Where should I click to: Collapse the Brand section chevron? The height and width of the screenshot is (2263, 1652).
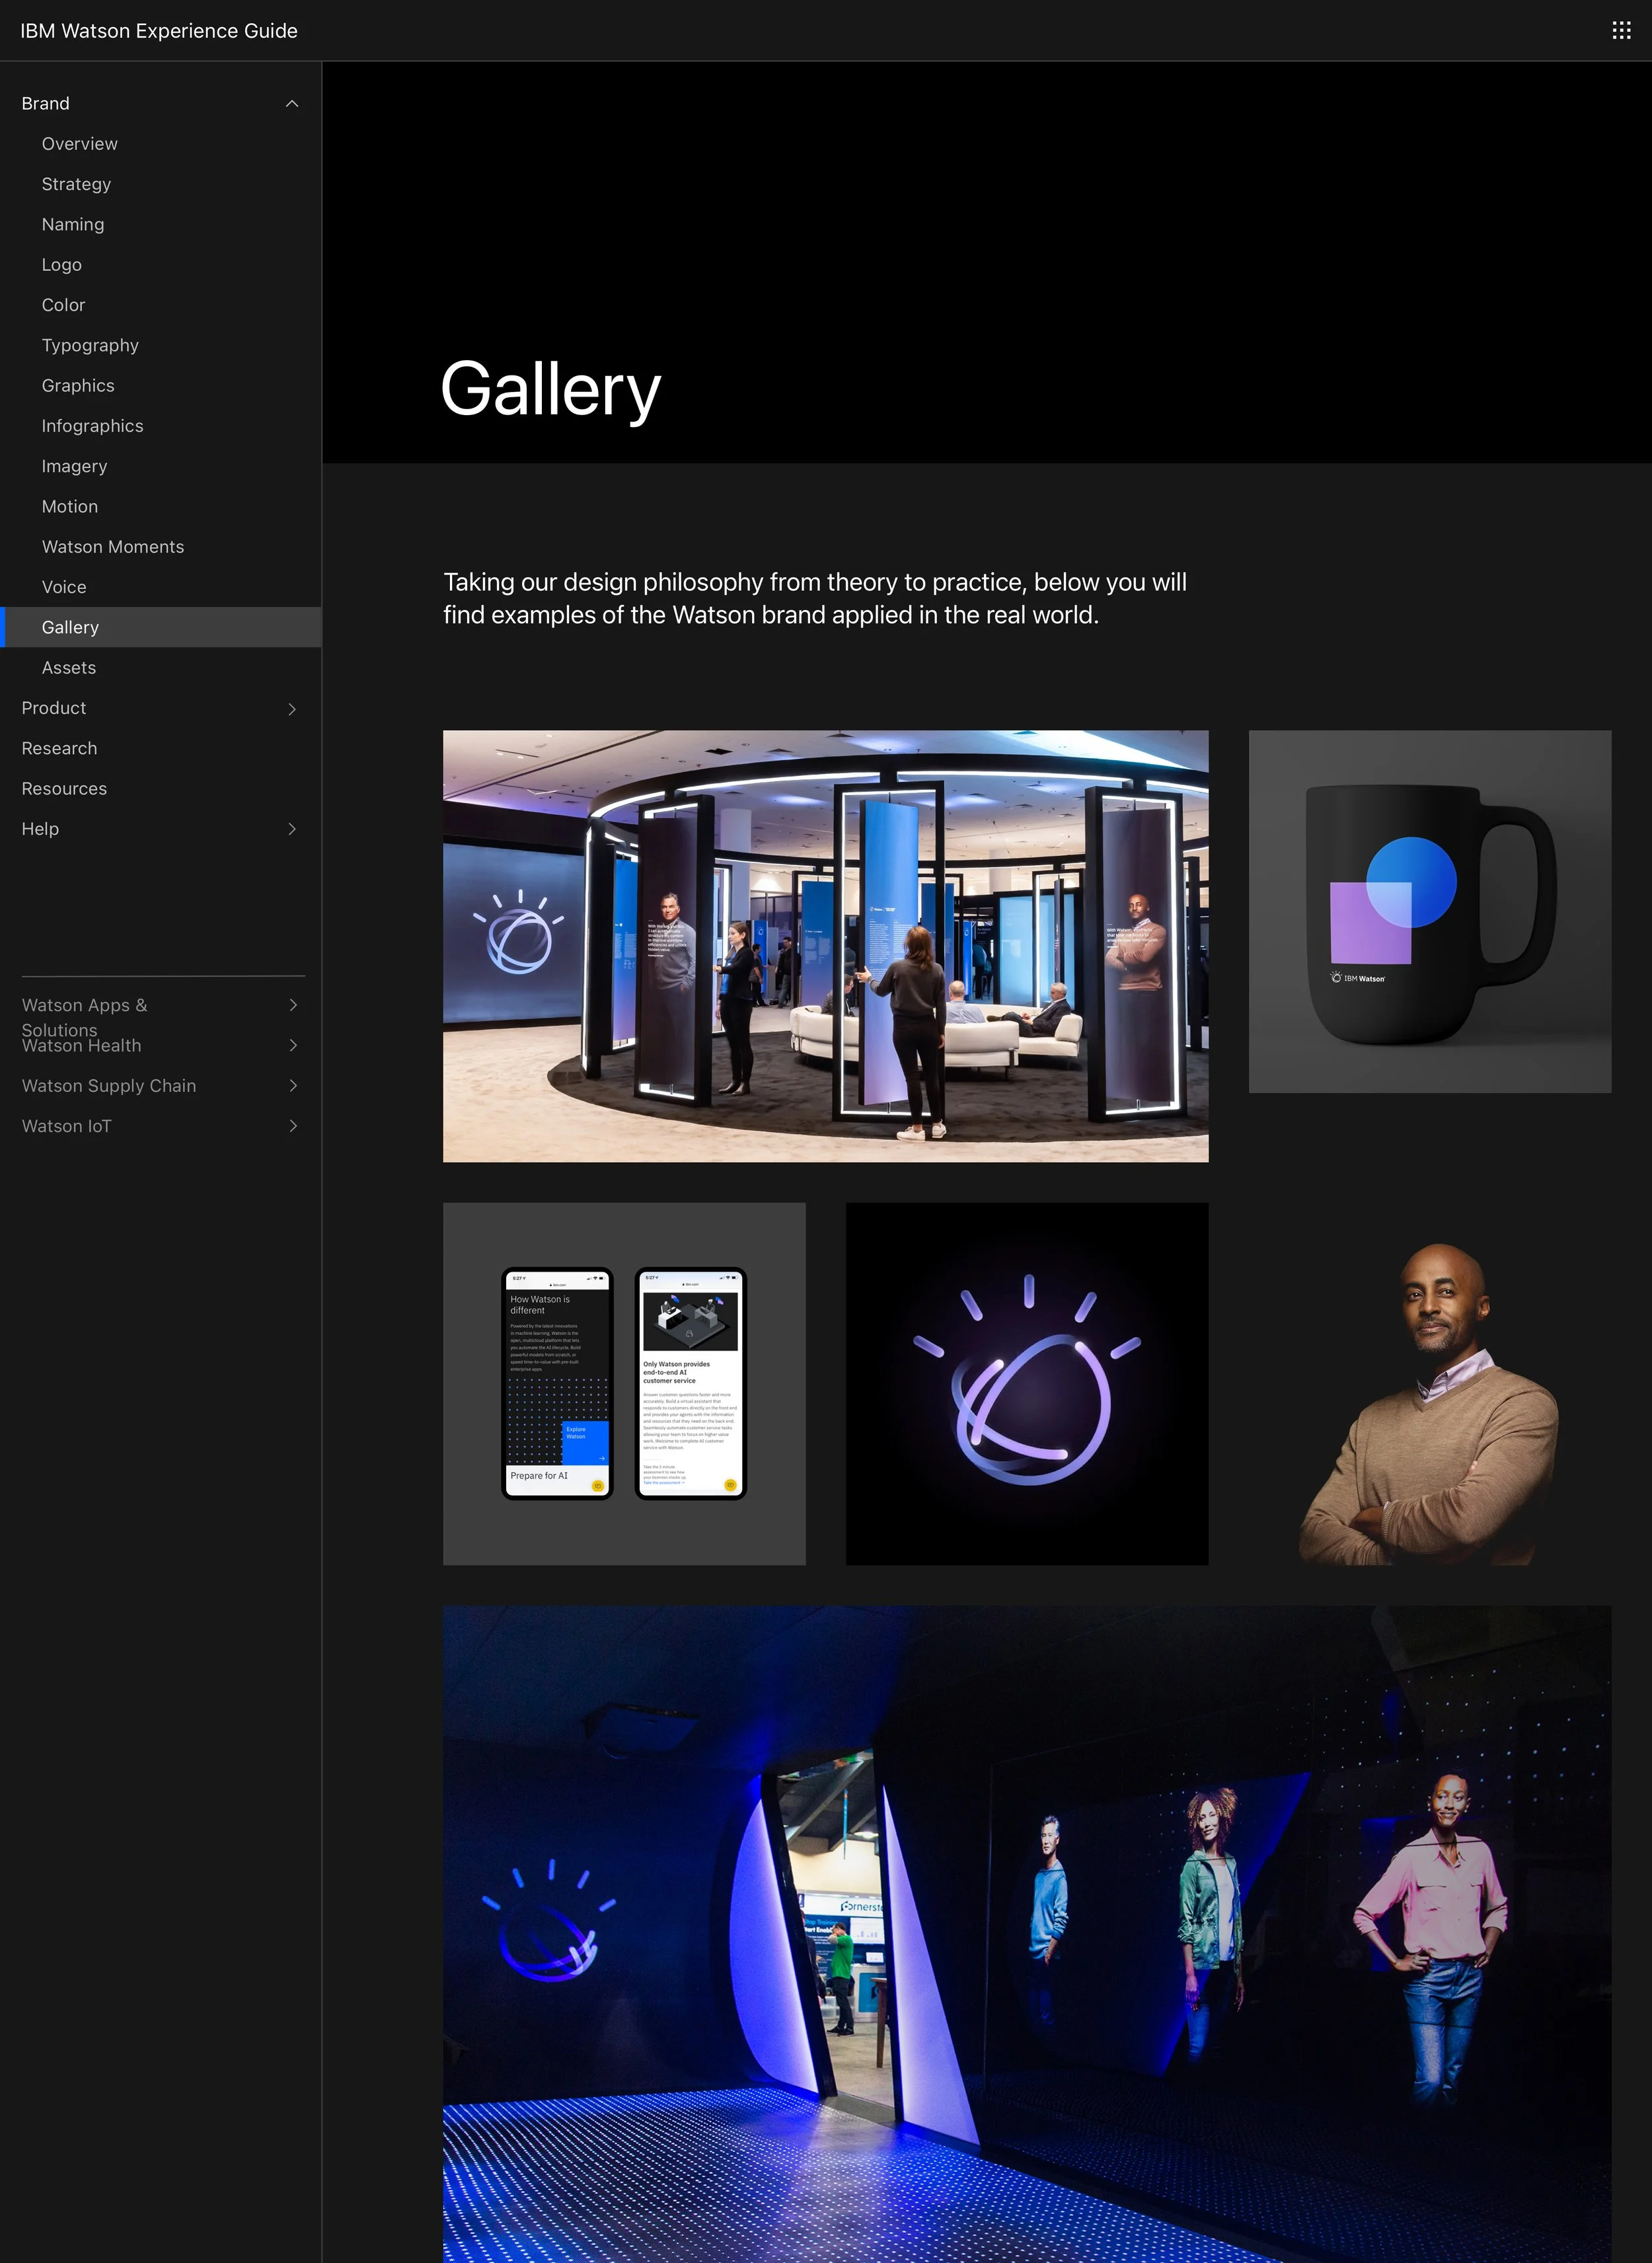[292, 104]
